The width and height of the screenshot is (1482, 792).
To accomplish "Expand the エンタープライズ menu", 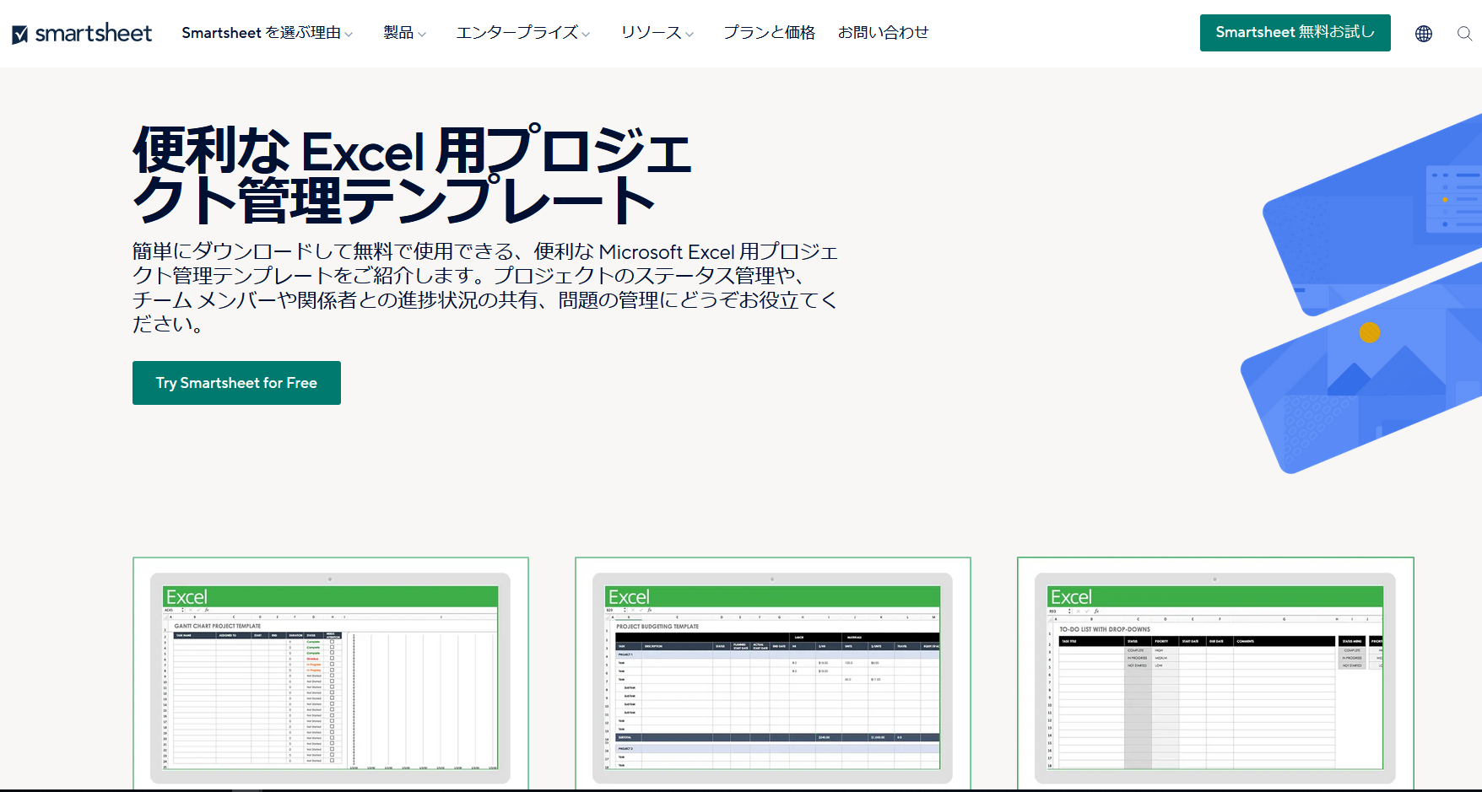I will [522, 33].
